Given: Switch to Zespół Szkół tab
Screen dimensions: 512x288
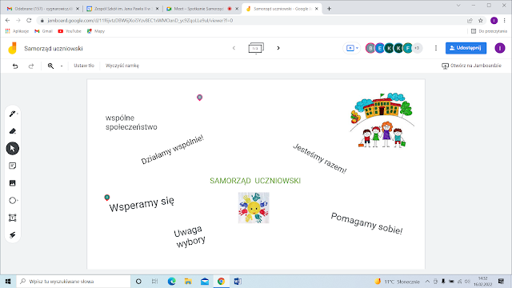Looking at the screenshot, I should pos(122,9).
